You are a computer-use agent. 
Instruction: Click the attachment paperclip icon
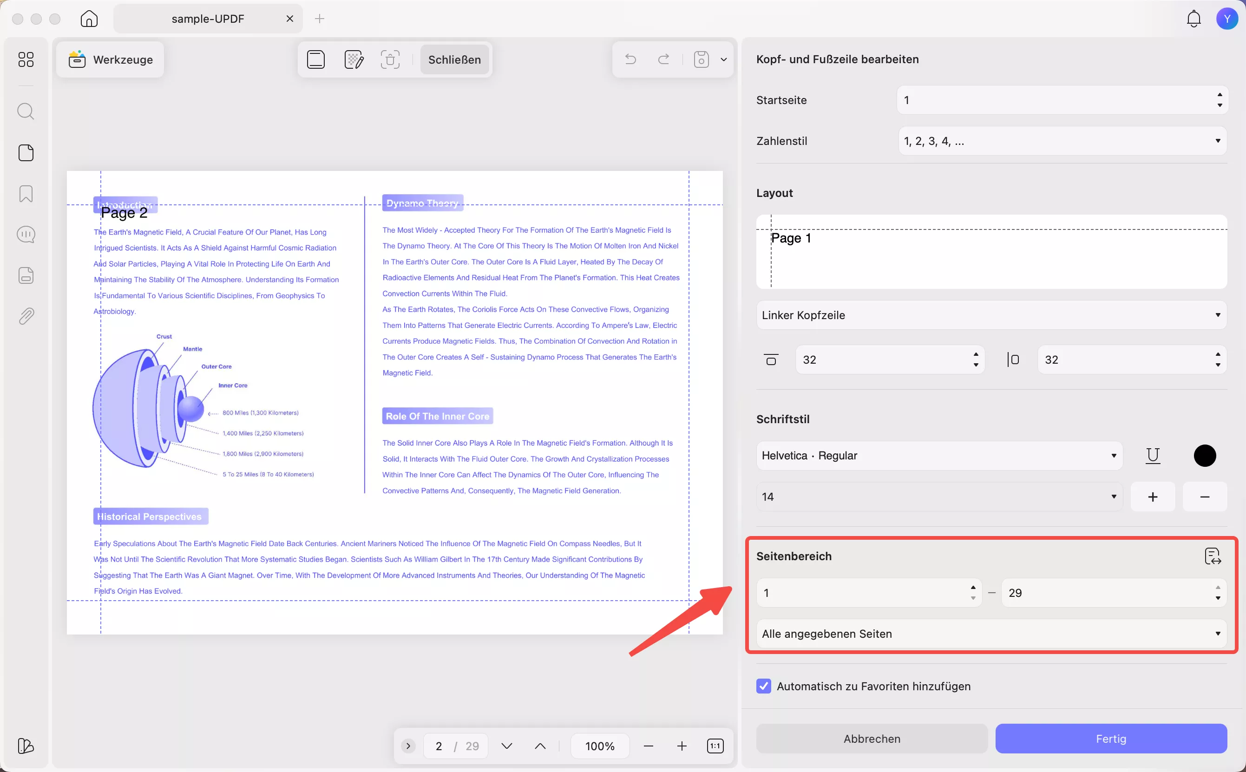[26, 316]
